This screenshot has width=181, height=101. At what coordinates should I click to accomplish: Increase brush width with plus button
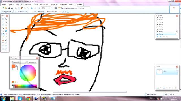click(x=35, y=12)
